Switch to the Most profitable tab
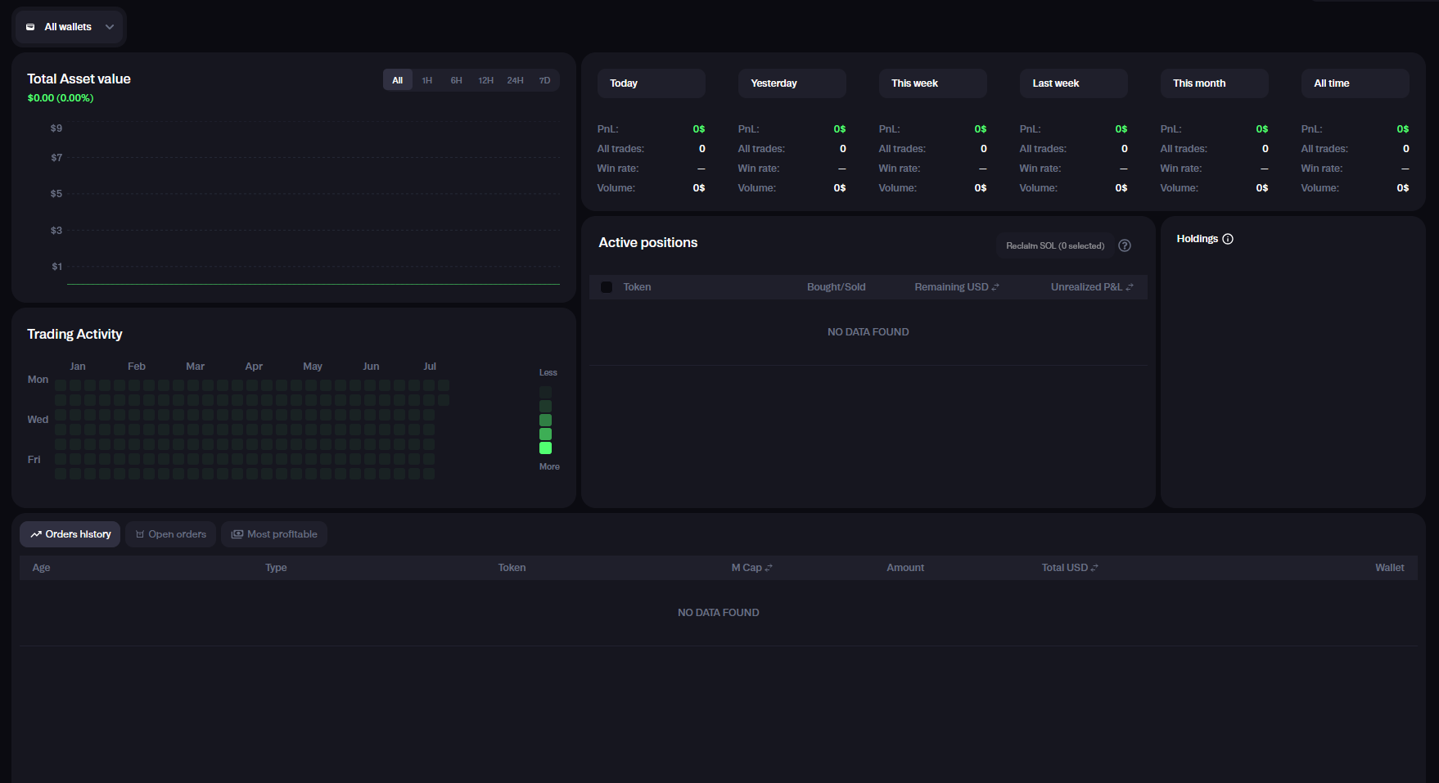The height and width of the screenshot is (783, 1439). [x=274, y=534]
